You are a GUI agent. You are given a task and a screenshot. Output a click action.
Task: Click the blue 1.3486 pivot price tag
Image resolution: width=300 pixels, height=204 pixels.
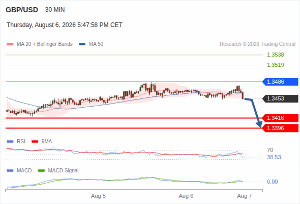coord(280,82)
